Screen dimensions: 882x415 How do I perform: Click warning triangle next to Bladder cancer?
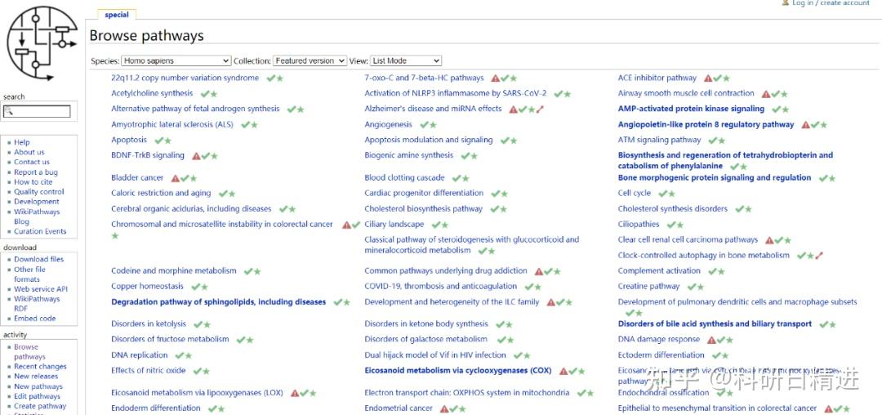pyautogui.click(x=176, y=178)
